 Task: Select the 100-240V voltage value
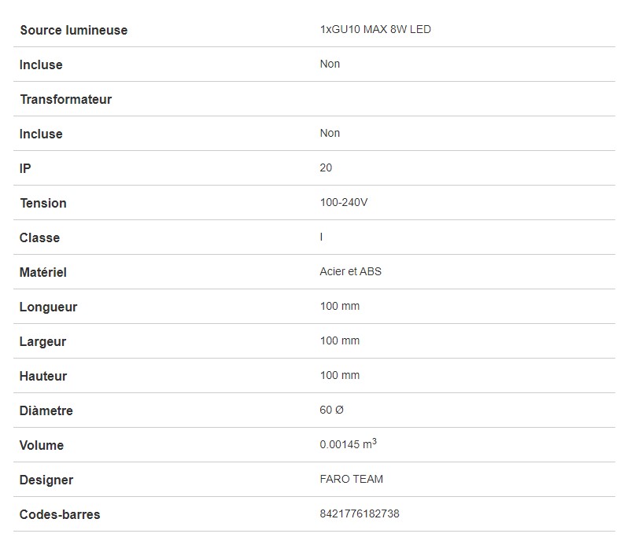click(344, 202)
